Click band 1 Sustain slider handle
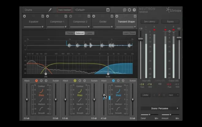This screenshot has width=202, height=127. coord(56,99)
